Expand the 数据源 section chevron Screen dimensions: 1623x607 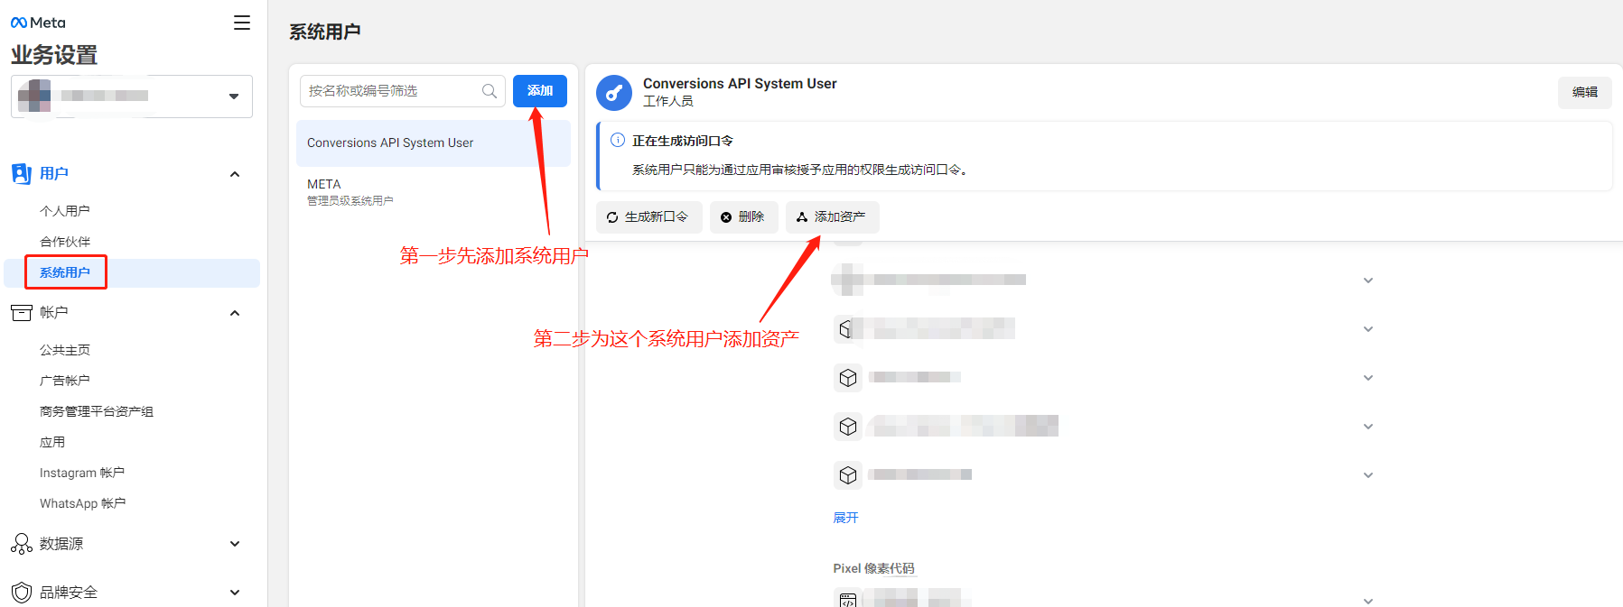(x=235, y=544)
